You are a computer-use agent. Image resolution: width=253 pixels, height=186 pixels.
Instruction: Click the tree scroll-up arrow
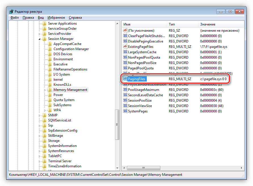[117, 23]
